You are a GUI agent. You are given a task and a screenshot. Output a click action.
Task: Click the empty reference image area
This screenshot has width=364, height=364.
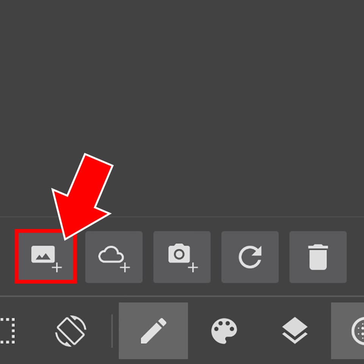pos(182,108)
